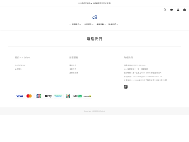Open the third 顧客服務 footer link
Image resolution: width=189 pixels, height=142 pixels.
(x=73, y=73)
